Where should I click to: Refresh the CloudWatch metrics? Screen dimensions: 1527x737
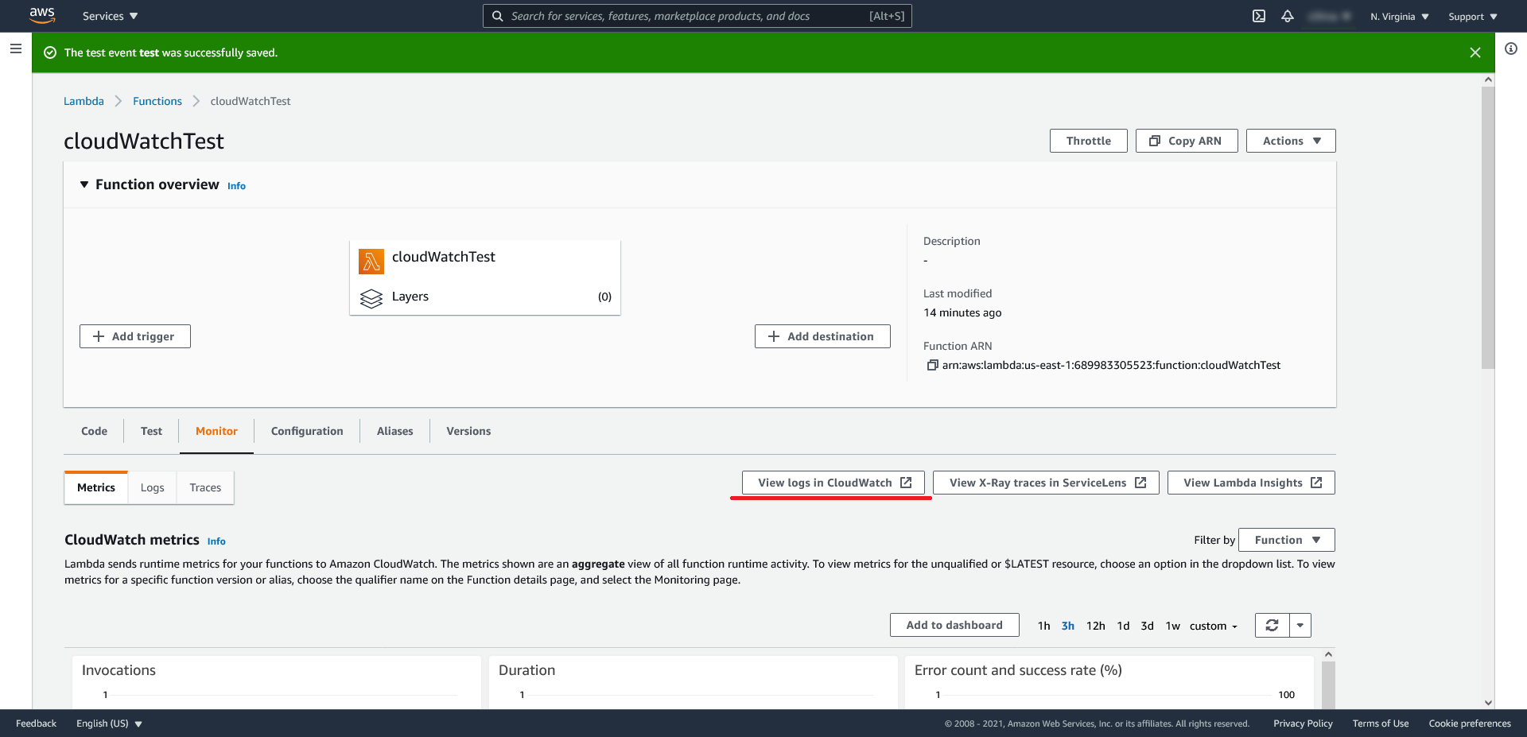tap(1272, 626)
